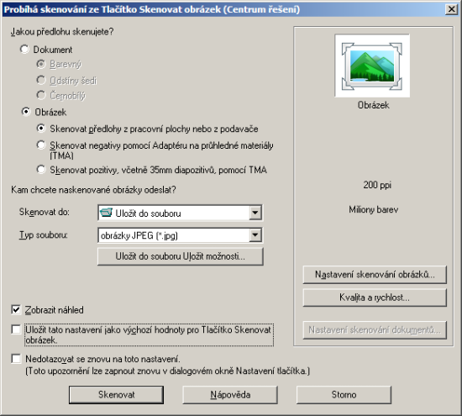
Task: Click the folder icon in Skenovat do field
Action: pos(106,213)
